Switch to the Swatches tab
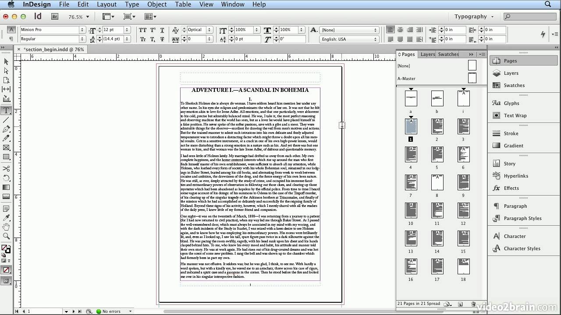The image size is (561, 315). point(448,54)
